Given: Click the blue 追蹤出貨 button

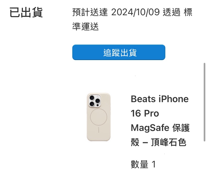Looking at the screenshot, I should (119, 52).
